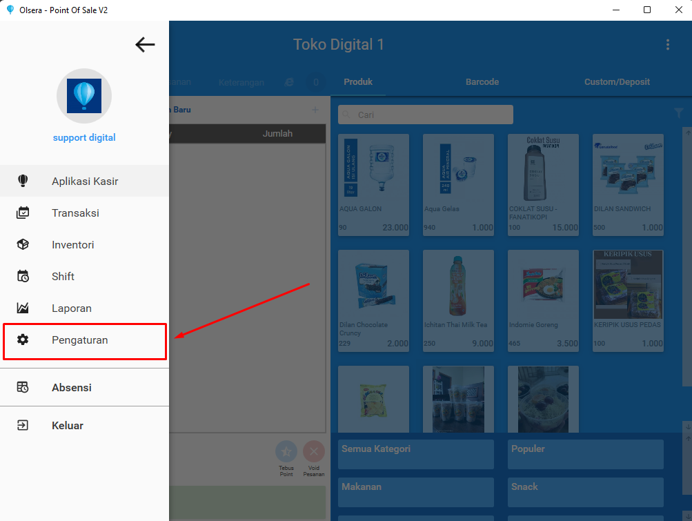Click the Aplikasi Kasir balloon icon

[23, 181]
